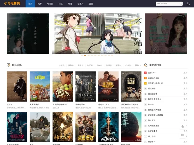This screenshot has height=145, width=194.
Task: Click the flame icon beside 电影周榜单
Action: [x=146, y=65]
